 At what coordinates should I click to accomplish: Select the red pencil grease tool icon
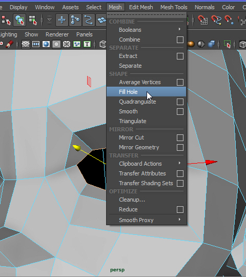pyautogui.click(x=9, y=44)
